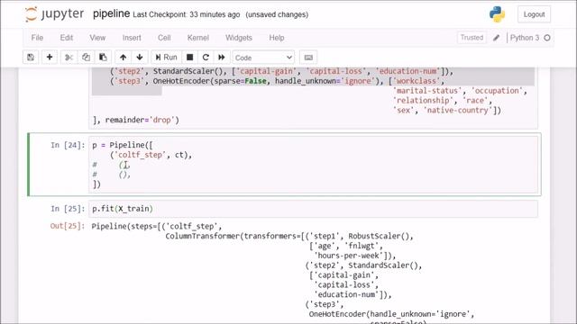This screenshot has width=577, height=324.
Task: Click the In [24] prompt label
Action: 68,145
